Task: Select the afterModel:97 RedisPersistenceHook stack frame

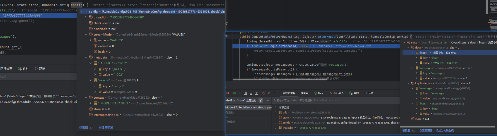Action: tap(248, 107)
